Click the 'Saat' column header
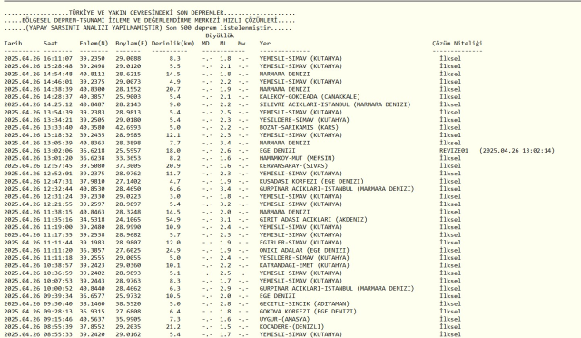 point(51,44)
